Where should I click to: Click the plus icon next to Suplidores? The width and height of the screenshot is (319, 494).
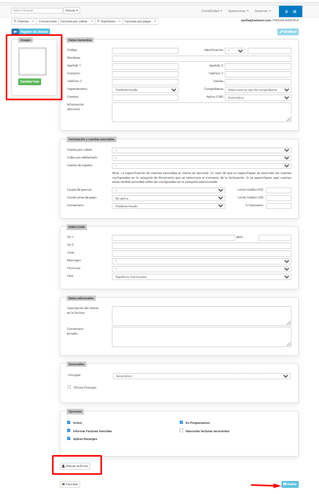point(119,21)
